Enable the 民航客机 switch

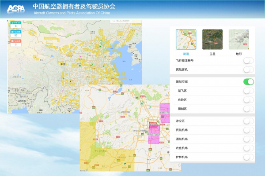pos(248,70)
